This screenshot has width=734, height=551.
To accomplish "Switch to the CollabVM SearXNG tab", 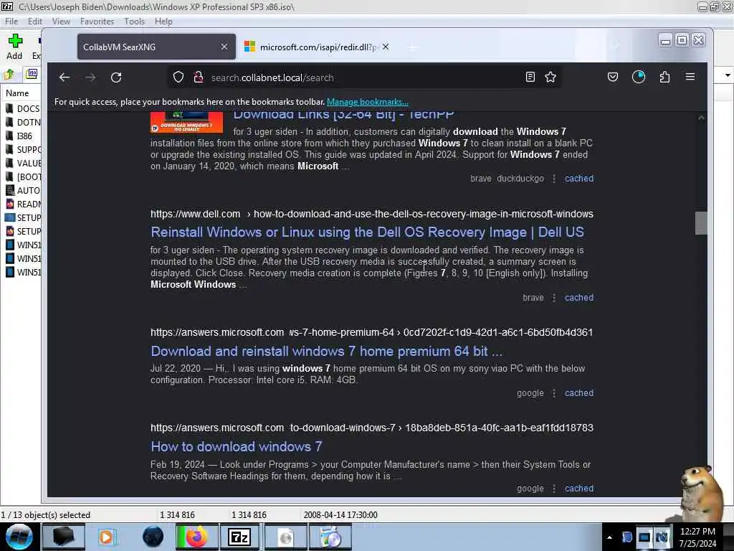I will [156, 47].
